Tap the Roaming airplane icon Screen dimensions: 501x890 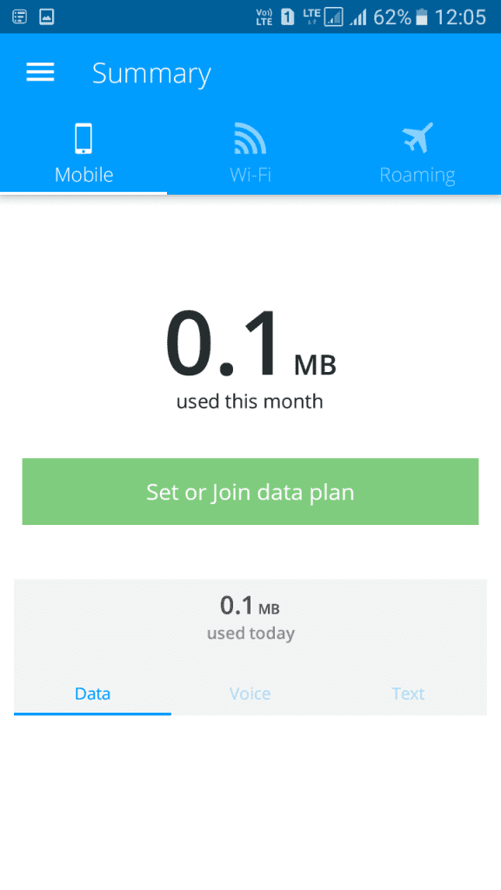(x=417, y=138)
